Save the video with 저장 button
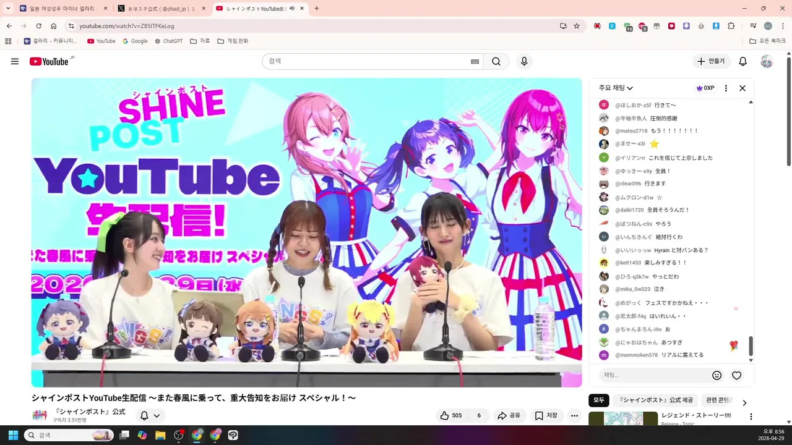Image resolution: width=792 pixels, height=445 pixels. click(546, 415)
